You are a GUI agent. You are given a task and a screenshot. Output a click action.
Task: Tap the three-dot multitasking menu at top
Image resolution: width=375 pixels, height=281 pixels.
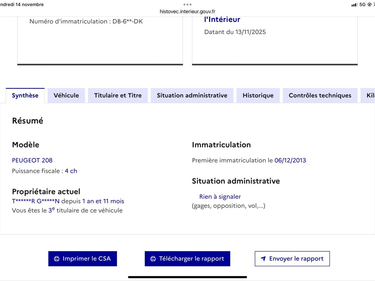187,4
